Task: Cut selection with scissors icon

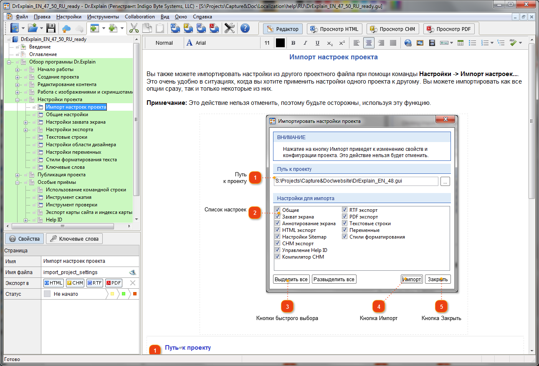Action: tap(134, 28)
